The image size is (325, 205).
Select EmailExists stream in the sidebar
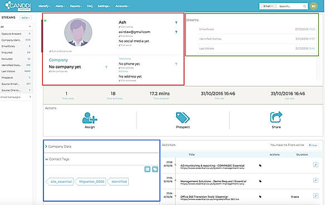pos(16,46)
